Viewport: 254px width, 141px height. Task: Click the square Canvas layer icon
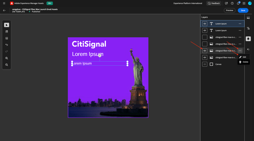click(x=211, y=64)
